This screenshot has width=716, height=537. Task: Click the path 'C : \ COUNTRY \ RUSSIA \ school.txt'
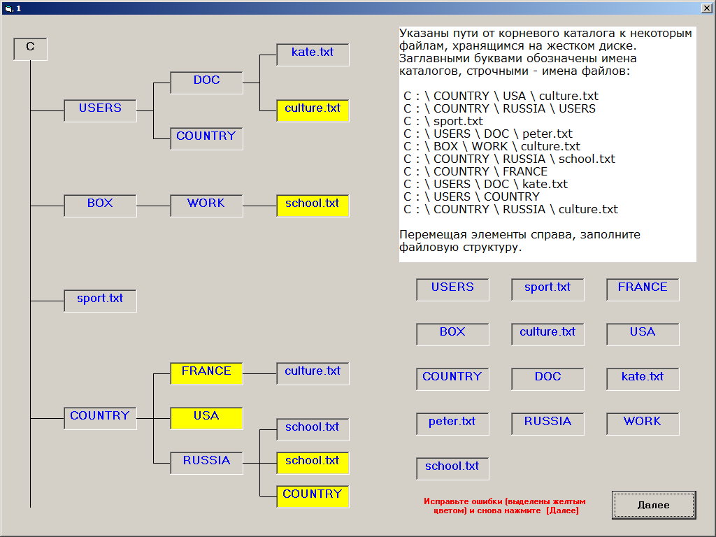coord(509,159)
